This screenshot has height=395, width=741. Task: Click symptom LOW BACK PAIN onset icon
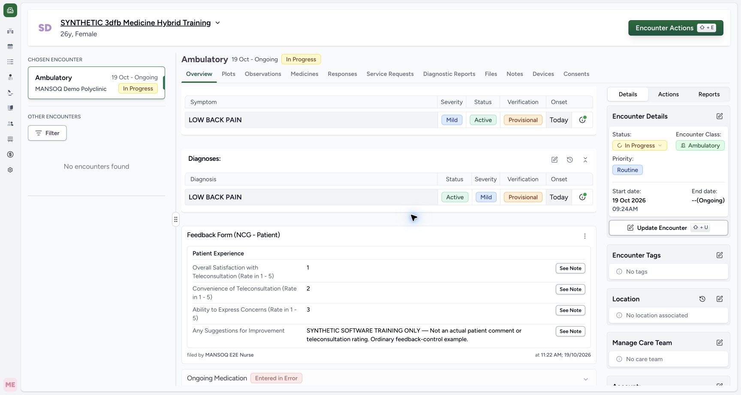(x=582, y=120)
